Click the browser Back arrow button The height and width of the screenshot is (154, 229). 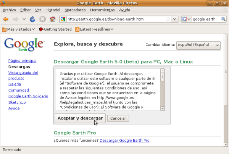tap(6, 19)
